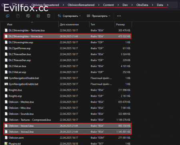This screenshot has width=180, height=145.
Task: Sort by Тип column header
Action: tap(93, 24)
